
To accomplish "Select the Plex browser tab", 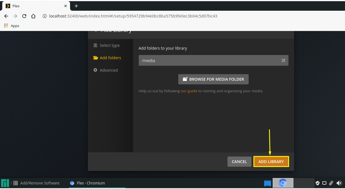I will coord(37,6).
